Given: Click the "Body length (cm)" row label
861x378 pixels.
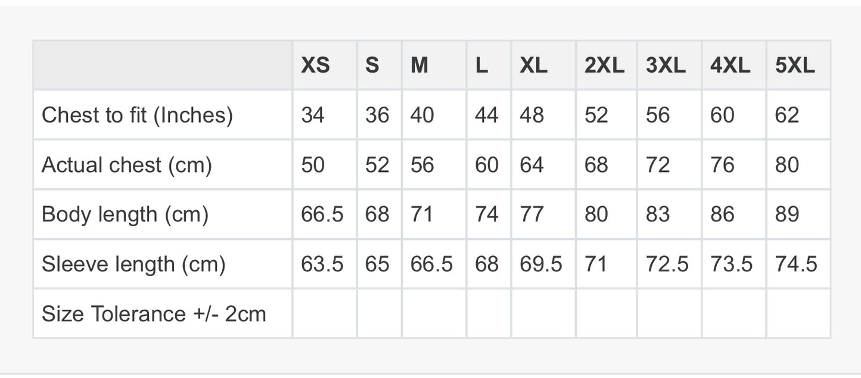Looking at the screenshot, I should tap(125, 214).
